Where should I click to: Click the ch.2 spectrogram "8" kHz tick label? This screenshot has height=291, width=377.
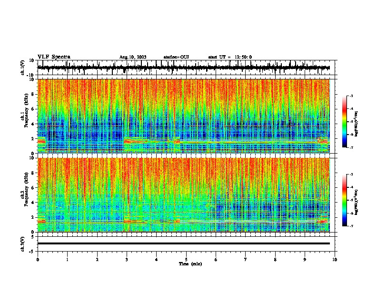click(33, 173)
